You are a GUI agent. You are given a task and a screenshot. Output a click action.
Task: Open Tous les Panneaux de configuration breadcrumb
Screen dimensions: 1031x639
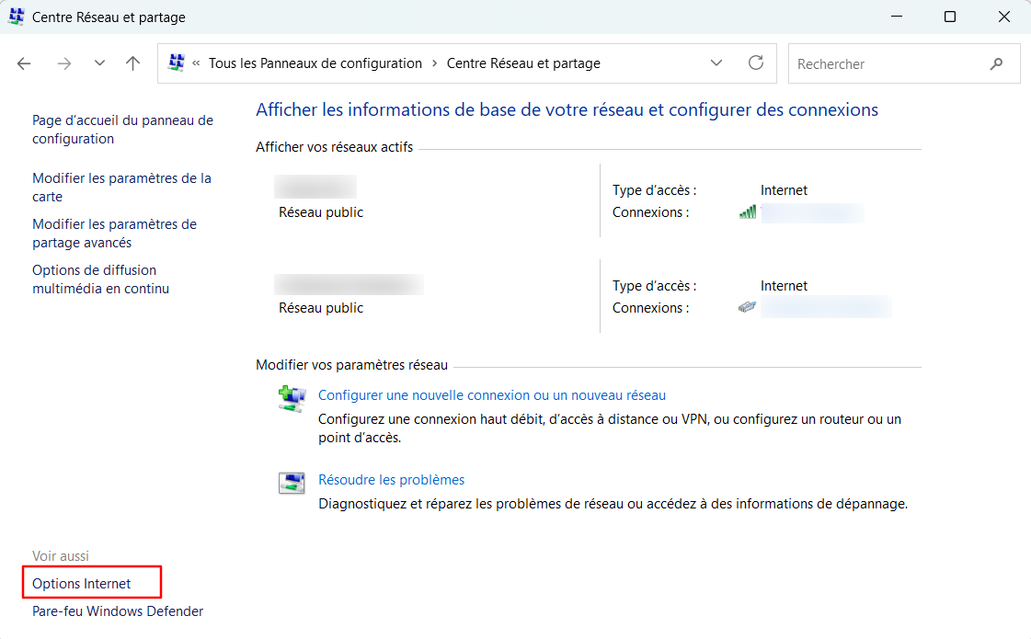(x=315, y=63)
